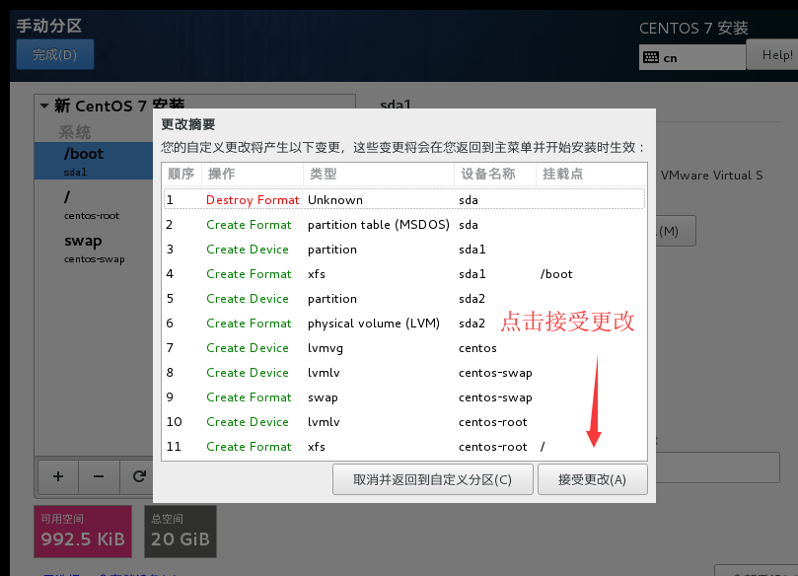Click the Done (完成) button
This screenshot has width=798, height=576.
(55, 54)
